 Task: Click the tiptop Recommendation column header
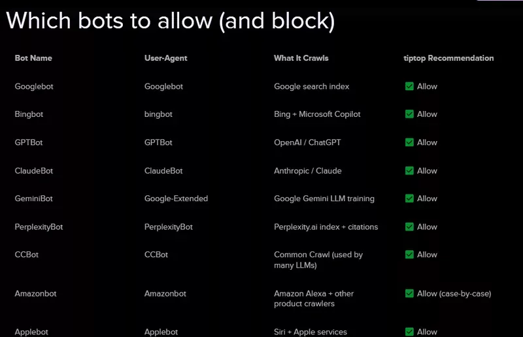(448, 58)
